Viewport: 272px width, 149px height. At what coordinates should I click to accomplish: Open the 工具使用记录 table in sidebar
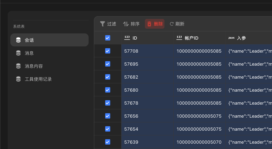(49, 79)
